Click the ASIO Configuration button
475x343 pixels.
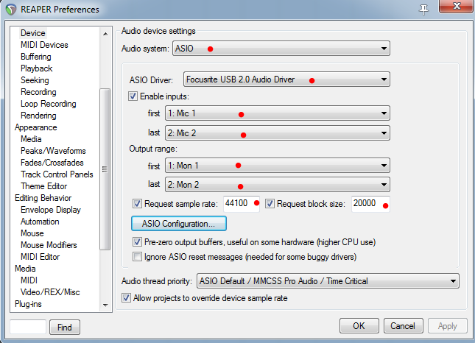click(x=179, y=224)
